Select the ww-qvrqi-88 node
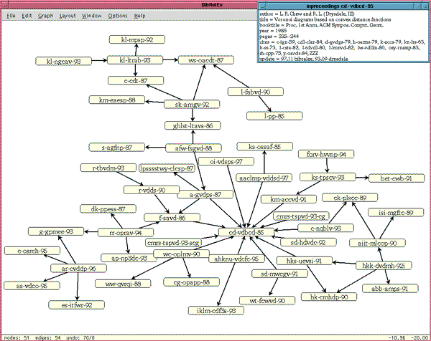This screenshot has width=431, height=341. coord(123,284)
